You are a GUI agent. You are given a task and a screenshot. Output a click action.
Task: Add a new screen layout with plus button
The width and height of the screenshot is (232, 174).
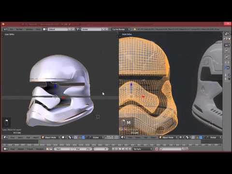tap(70, 29)
